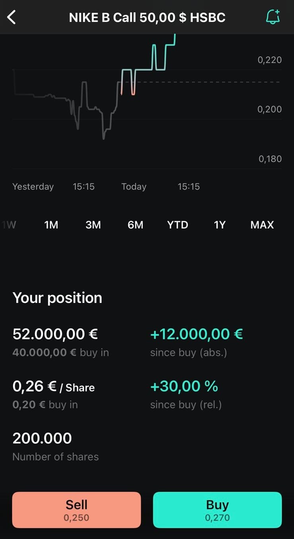Switch chart to 6M range

tap(135, 225)
